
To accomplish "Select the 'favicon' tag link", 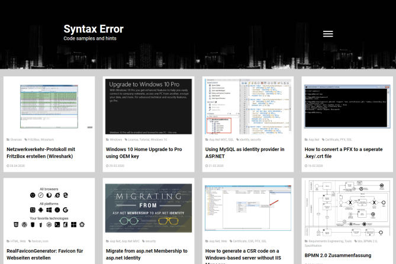I will click(36, 242).
